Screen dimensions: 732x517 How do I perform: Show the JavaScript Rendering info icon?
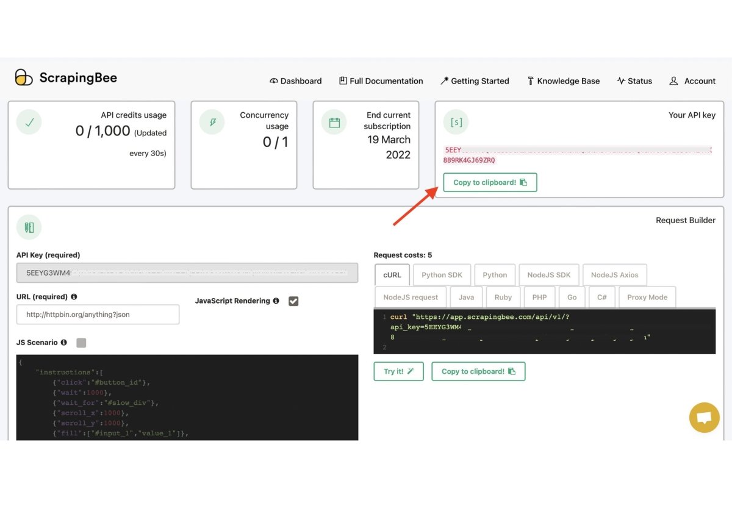[276, 301]
